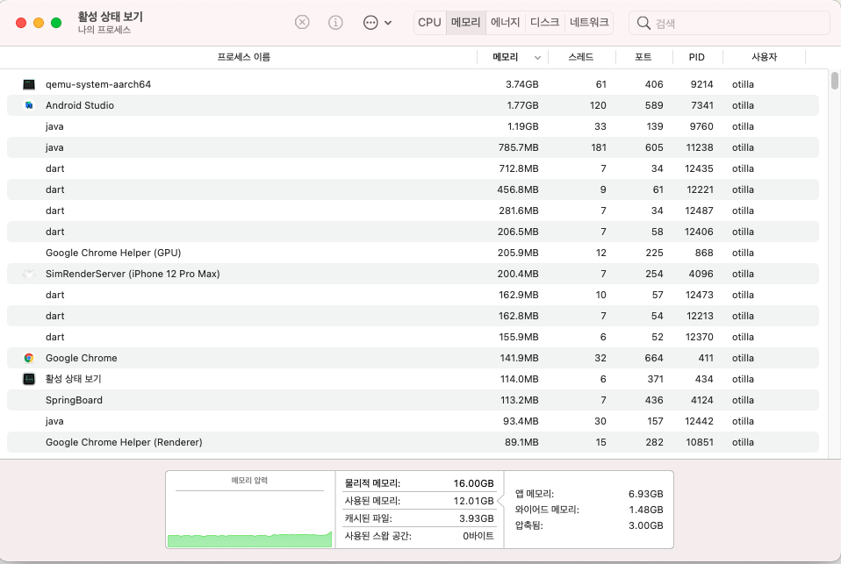Click the 나의 프로세스 window subtitle
This screenshot has height=564, width=841.
104,30
